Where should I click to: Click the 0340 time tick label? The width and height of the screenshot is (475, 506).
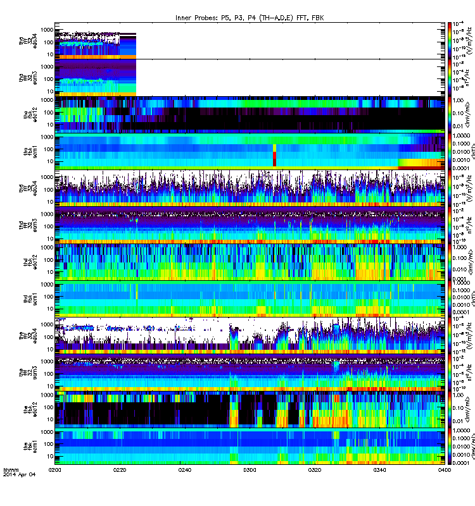pyautogui.click(x=379, y=470)
